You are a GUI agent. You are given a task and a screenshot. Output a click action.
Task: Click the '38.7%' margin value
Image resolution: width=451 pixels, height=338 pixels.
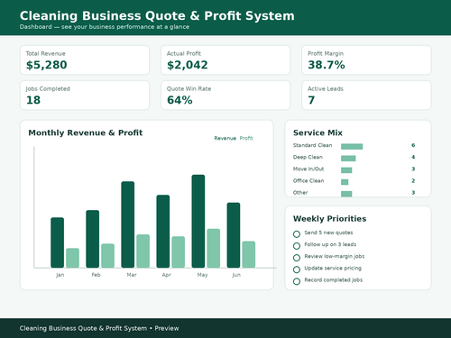pos(327,65)
